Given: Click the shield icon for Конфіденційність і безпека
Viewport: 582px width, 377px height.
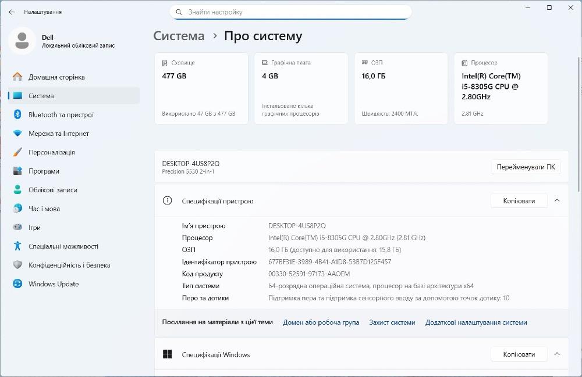Looking at the screenshot, I should [x=17, y=265].
